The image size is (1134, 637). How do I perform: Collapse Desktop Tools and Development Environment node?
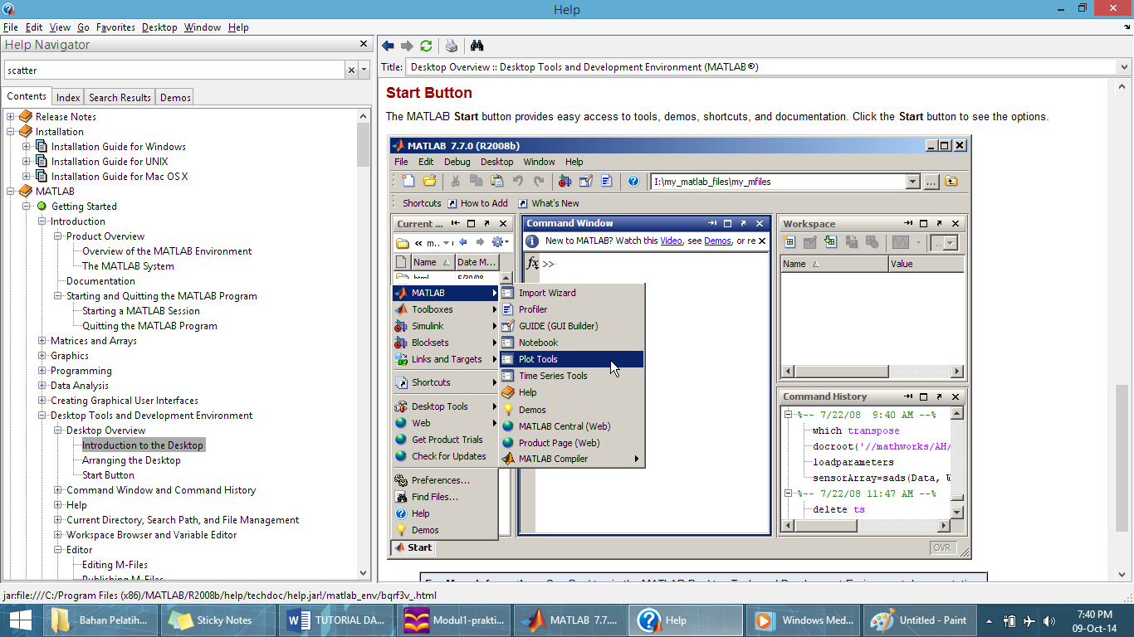pyautogui.click(x=42, y=416)
